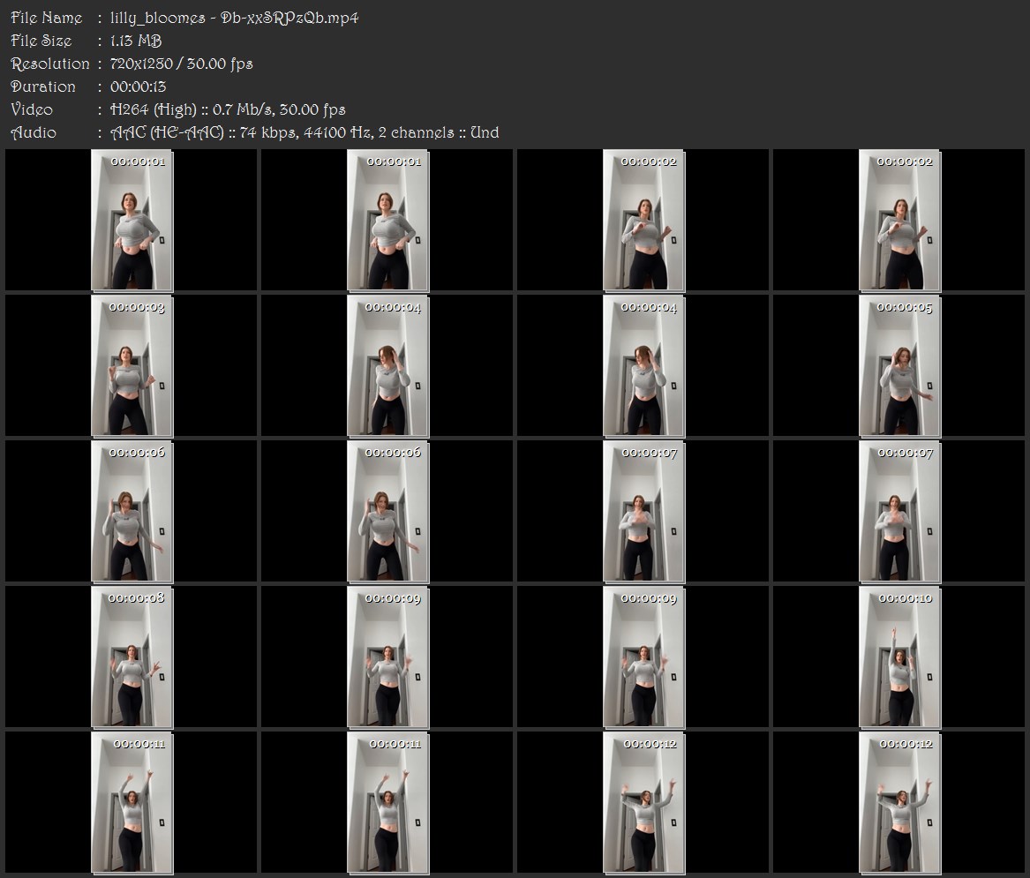Select the 'Video' label
Screen dimensions: 1030x878
[32, 109]
